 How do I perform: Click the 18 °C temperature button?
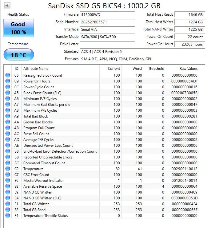point(19,55)
